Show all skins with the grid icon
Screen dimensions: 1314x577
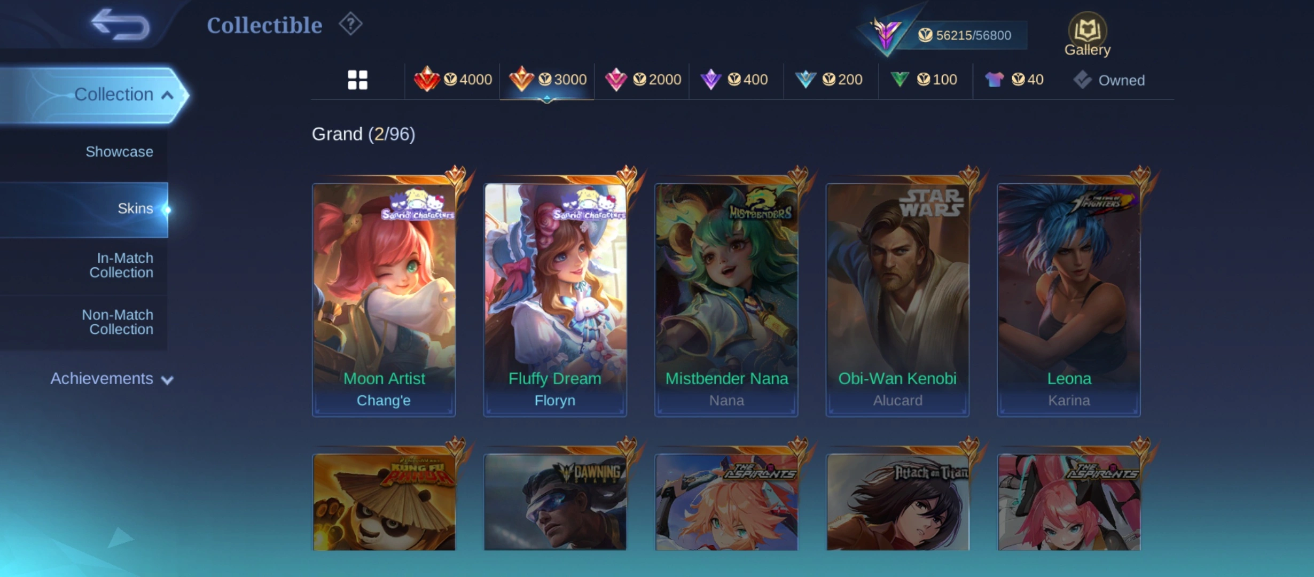(x=357, y=80)
